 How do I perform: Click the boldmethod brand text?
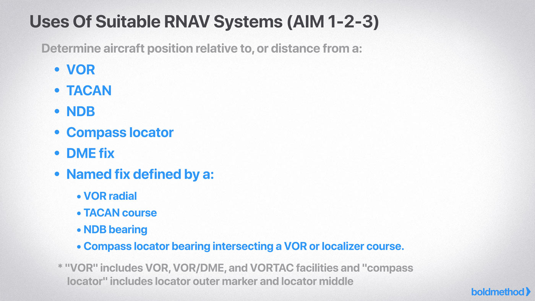click(x=497, y=292)
